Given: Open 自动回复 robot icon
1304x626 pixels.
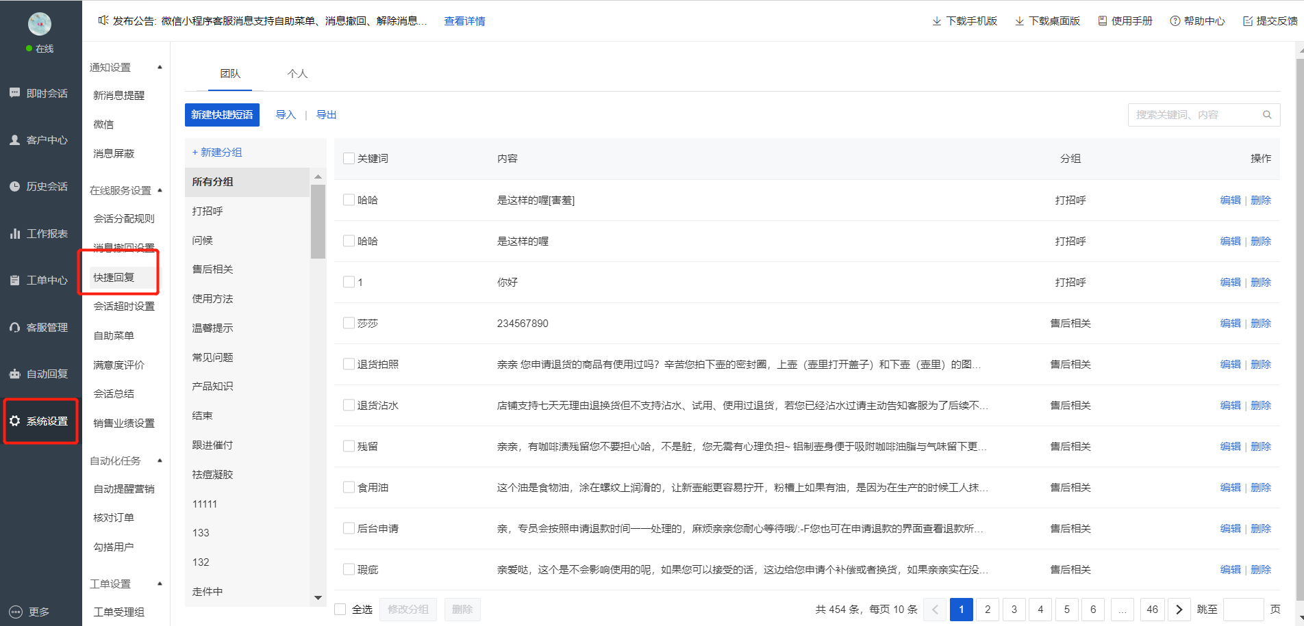Looking at the screenshot, I should (14, 374).
